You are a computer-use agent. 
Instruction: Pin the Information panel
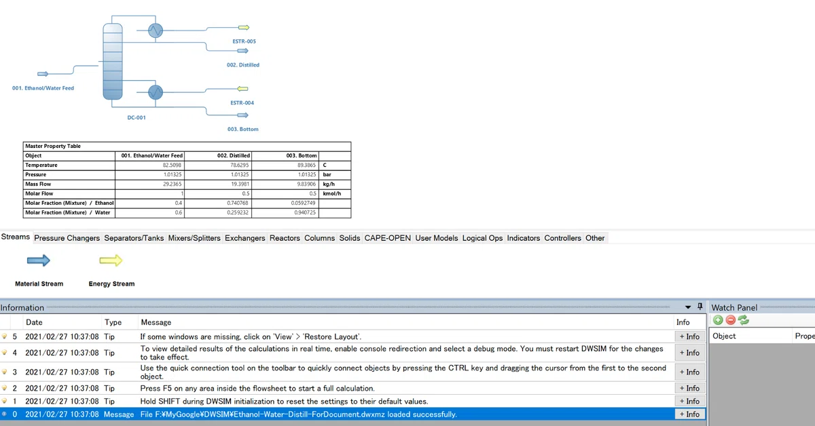(702, 307)
